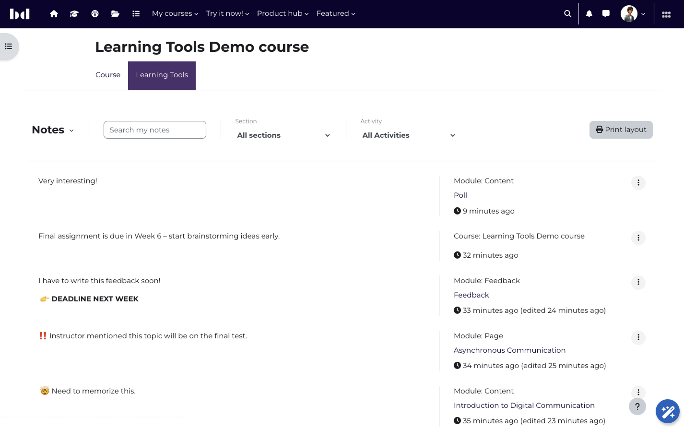Image resolution: width=684 pixels, height=429 pixels.
Task: Open the nine-dot apps grid icon
Action: [x=666, y=14]
